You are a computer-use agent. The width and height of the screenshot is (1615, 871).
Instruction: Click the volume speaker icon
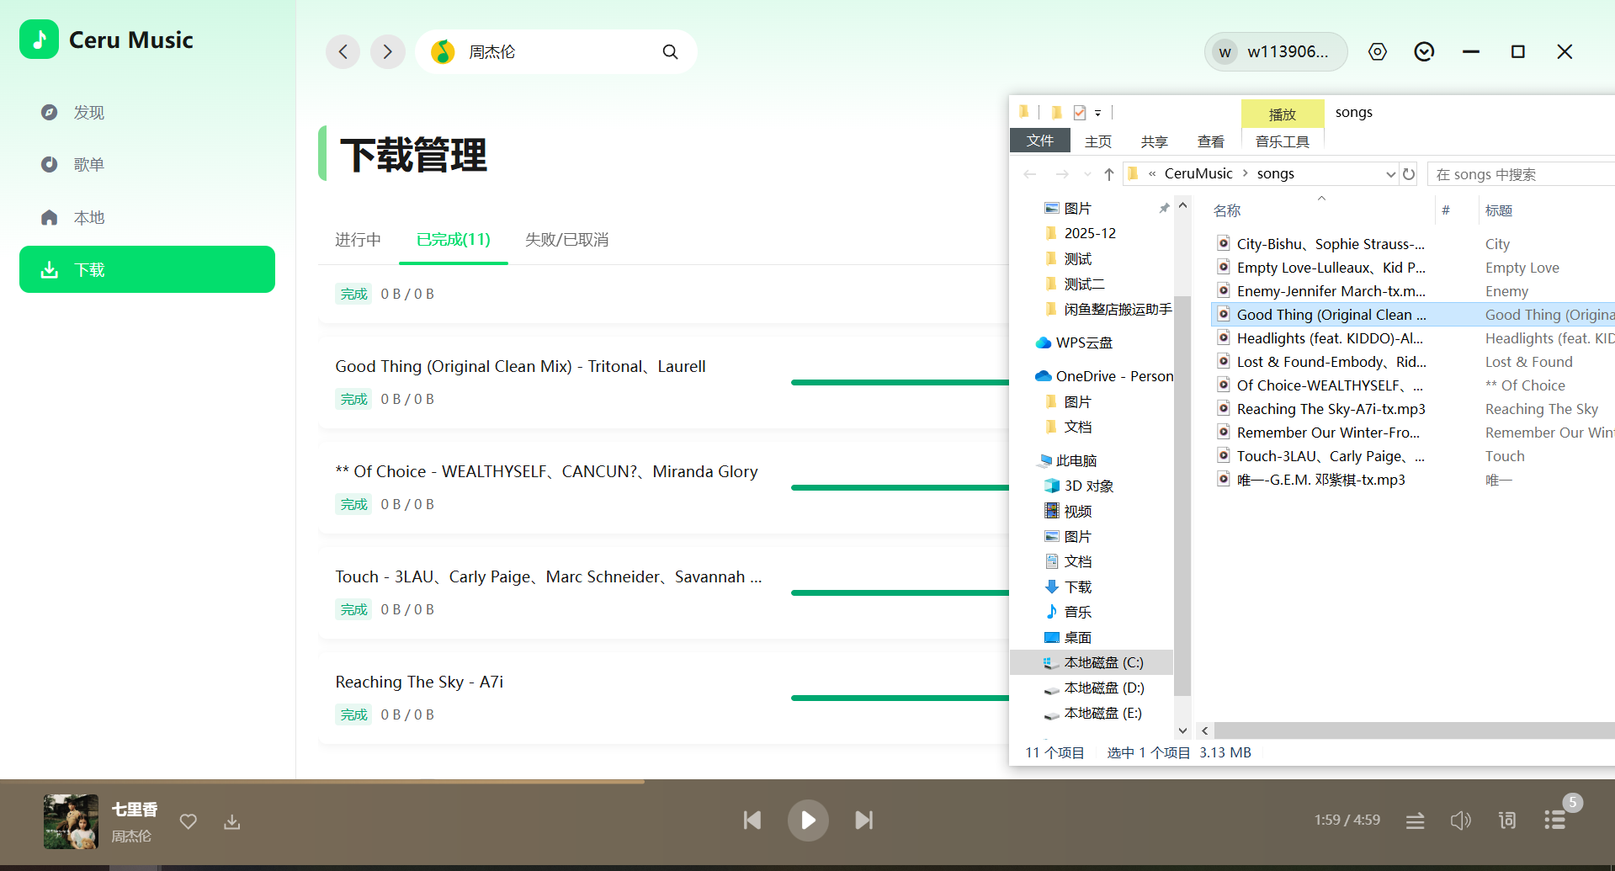click(1461, 821)
